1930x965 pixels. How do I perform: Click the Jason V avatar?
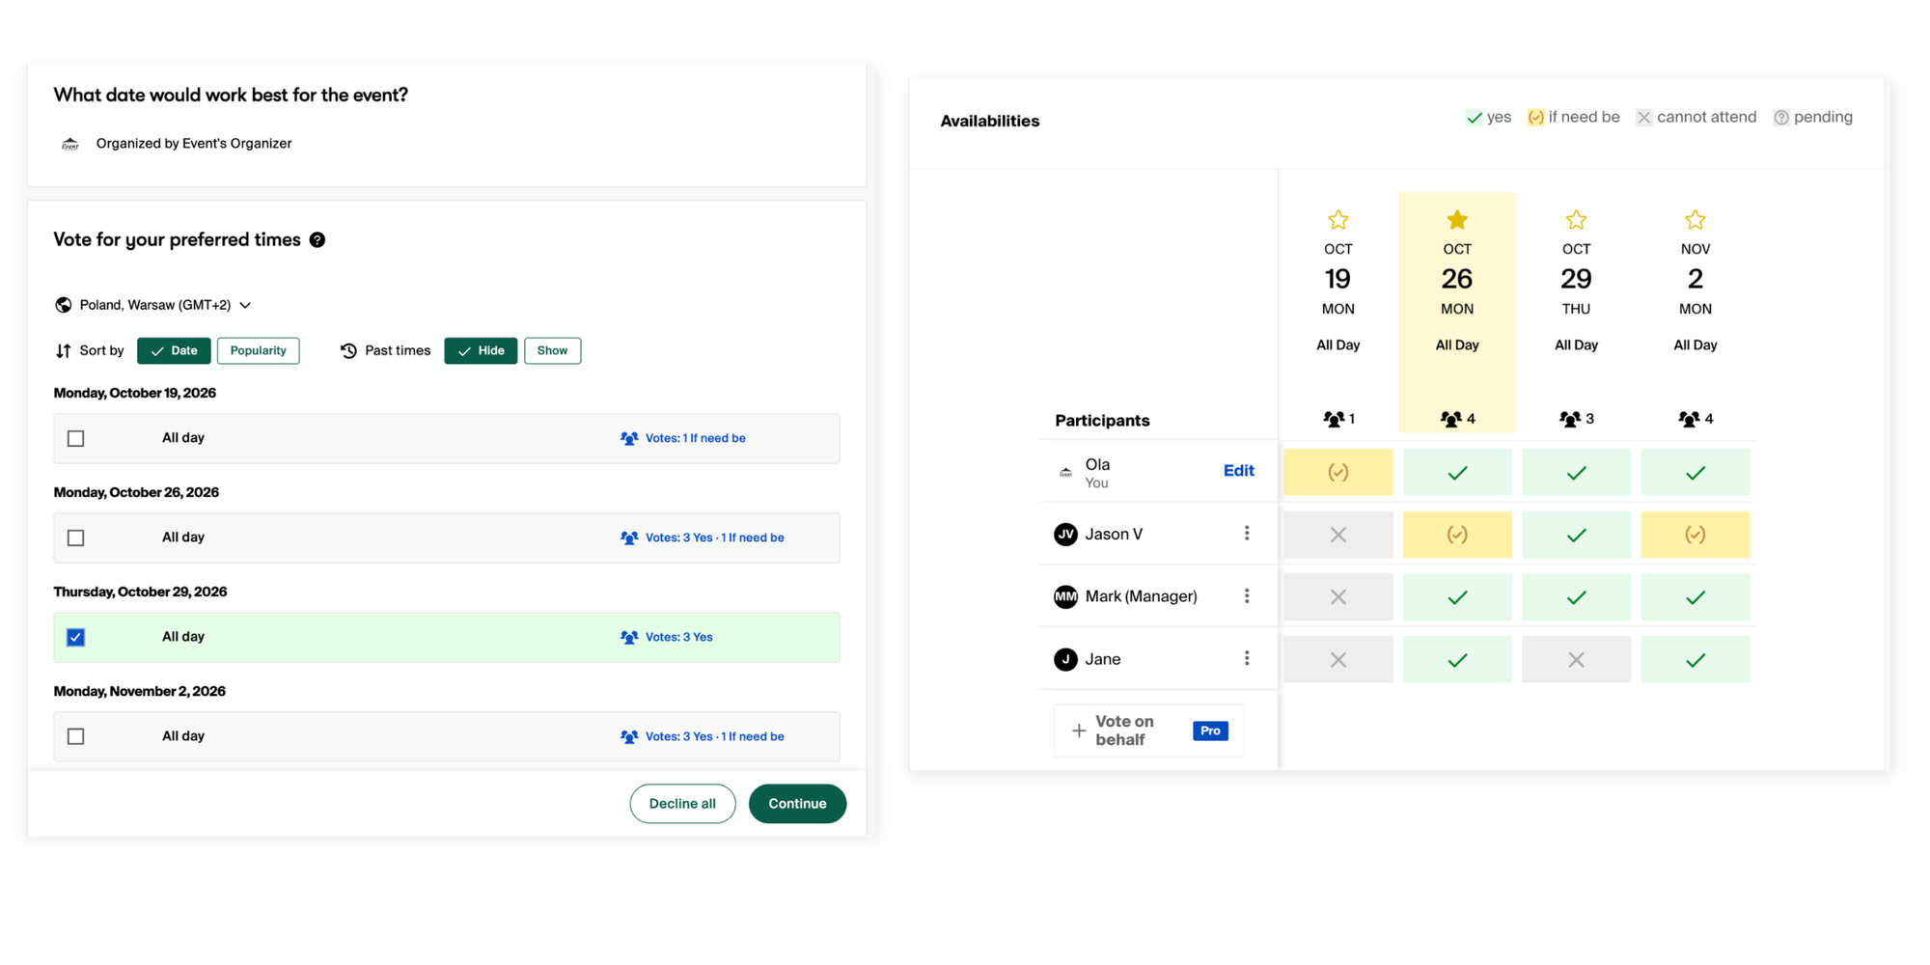pyautogui.click(x=1065, y=535)
